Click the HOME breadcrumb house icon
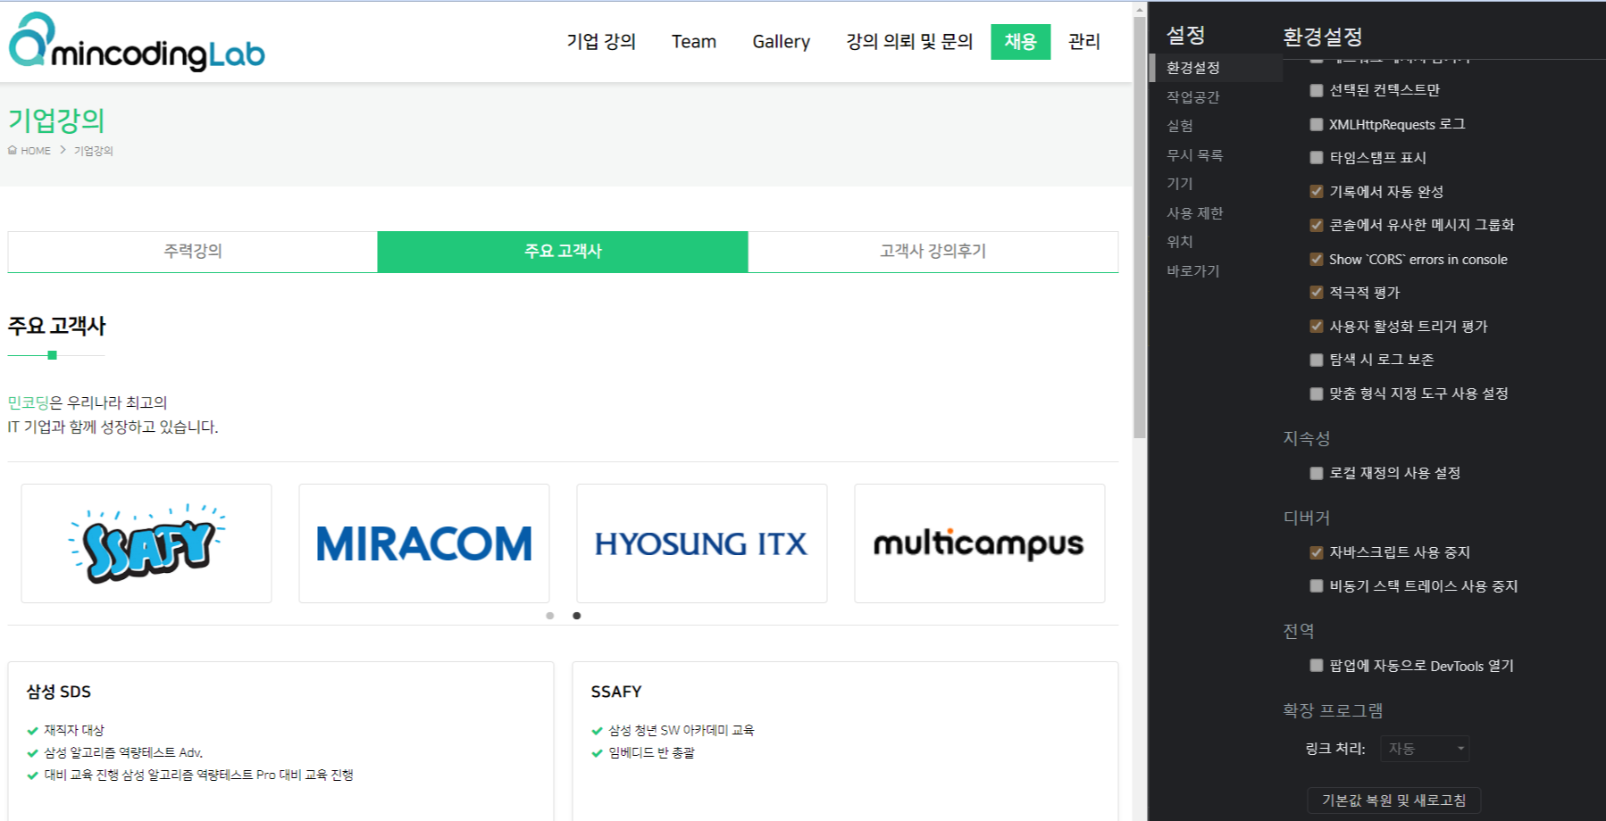Screen dimensions: 1606x821 pos(13,150)
